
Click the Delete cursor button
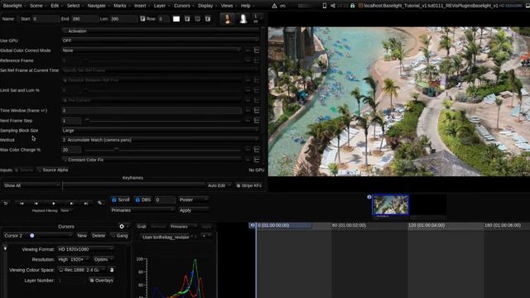(99, 235)
